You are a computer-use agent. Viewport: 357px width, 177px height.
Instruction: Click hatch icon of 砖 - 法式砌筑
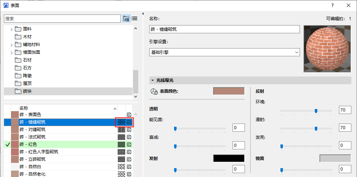(121, 137)
